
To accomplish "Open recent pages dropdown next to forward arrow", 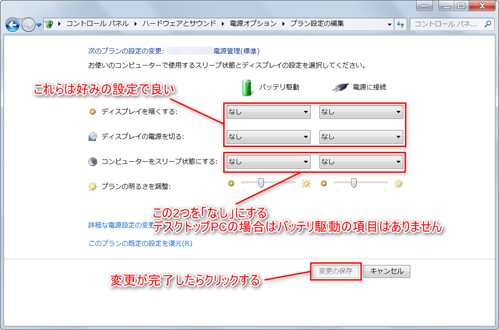I will click(x=39, y=25).
